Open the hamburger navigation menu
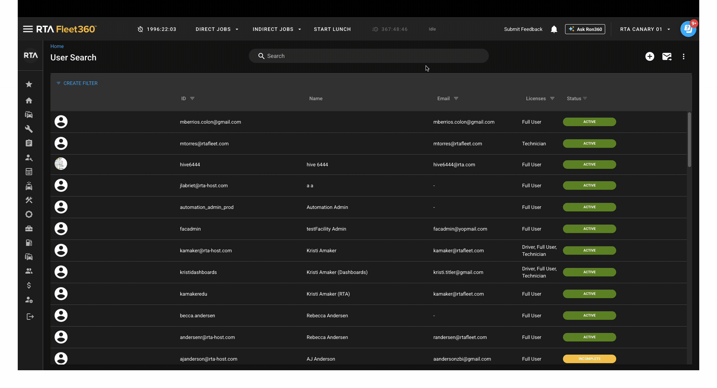Image resolution: width=717 pixels, height=388 pixels. tap(28, 29)
